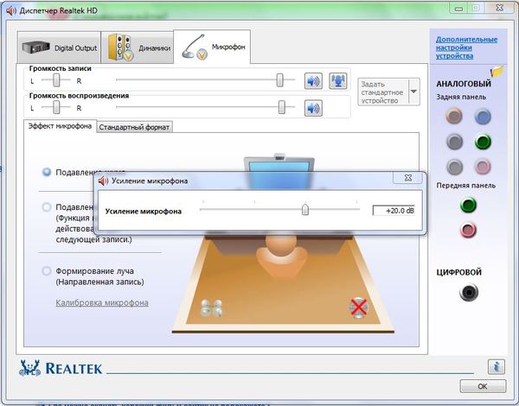Image resolution: width=519 pixels, height=406 pixels.
Task: Click the speaker cluster in the room diagram
Action: click(x=211, y=308)
